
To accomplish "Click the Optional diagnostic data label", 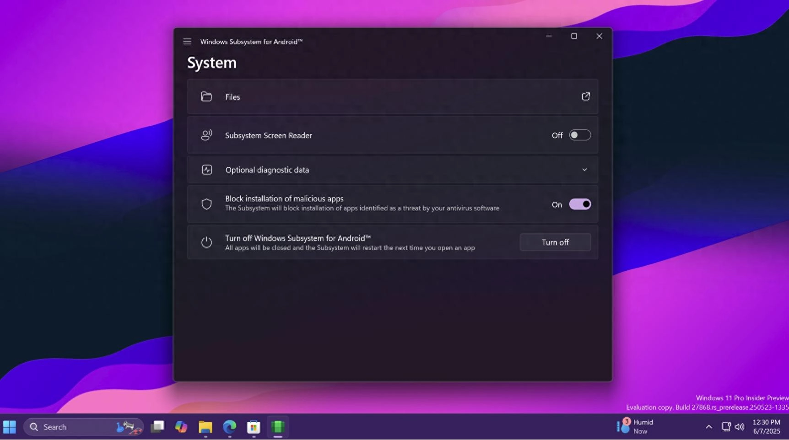I will tap(267, 170).
